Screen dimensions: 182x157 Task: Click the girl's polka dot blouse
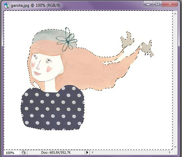tap(52, 109)
